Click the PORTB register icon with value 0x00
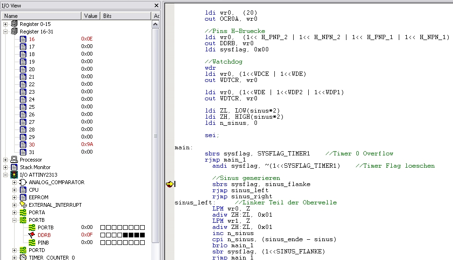The width and height of the screenshot is (453, 260). point(32,227)
